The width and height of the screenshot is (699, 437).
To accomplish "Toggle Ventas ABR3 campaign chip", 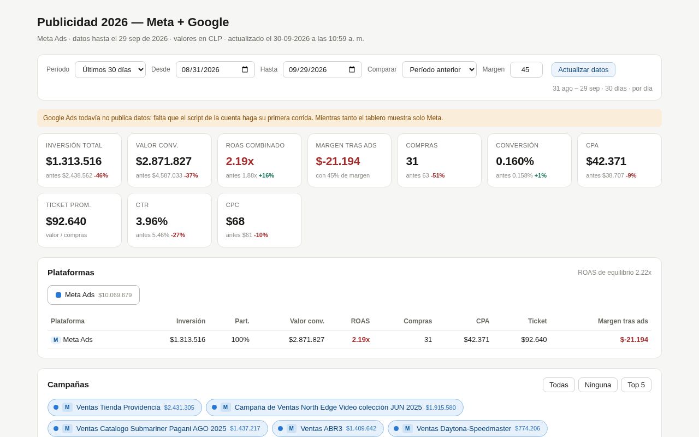I will coord(328,428).
